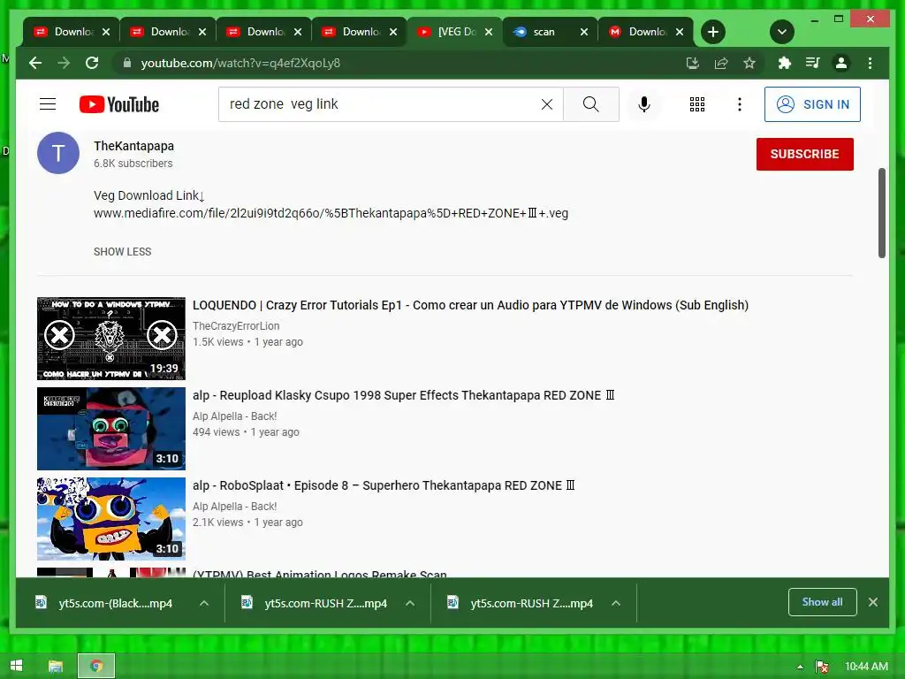Image resolution: width=905 pixels, height=679 pixels.
Task: Click the page vertical scrollbar
Action: coord(881,213)
